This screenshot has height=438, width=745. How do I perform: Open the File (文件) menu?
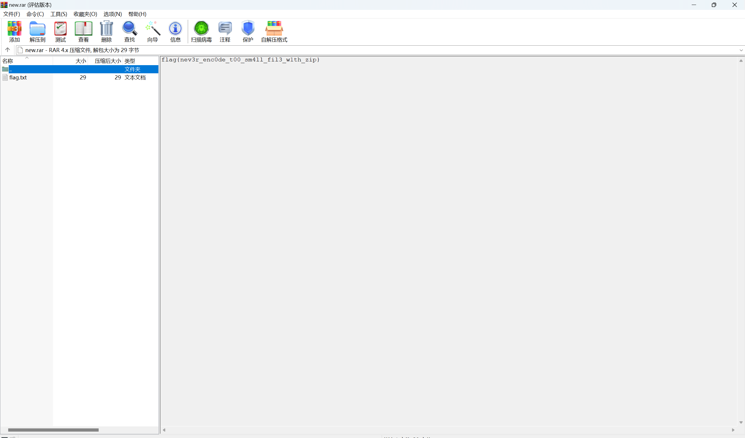[12, 14]
